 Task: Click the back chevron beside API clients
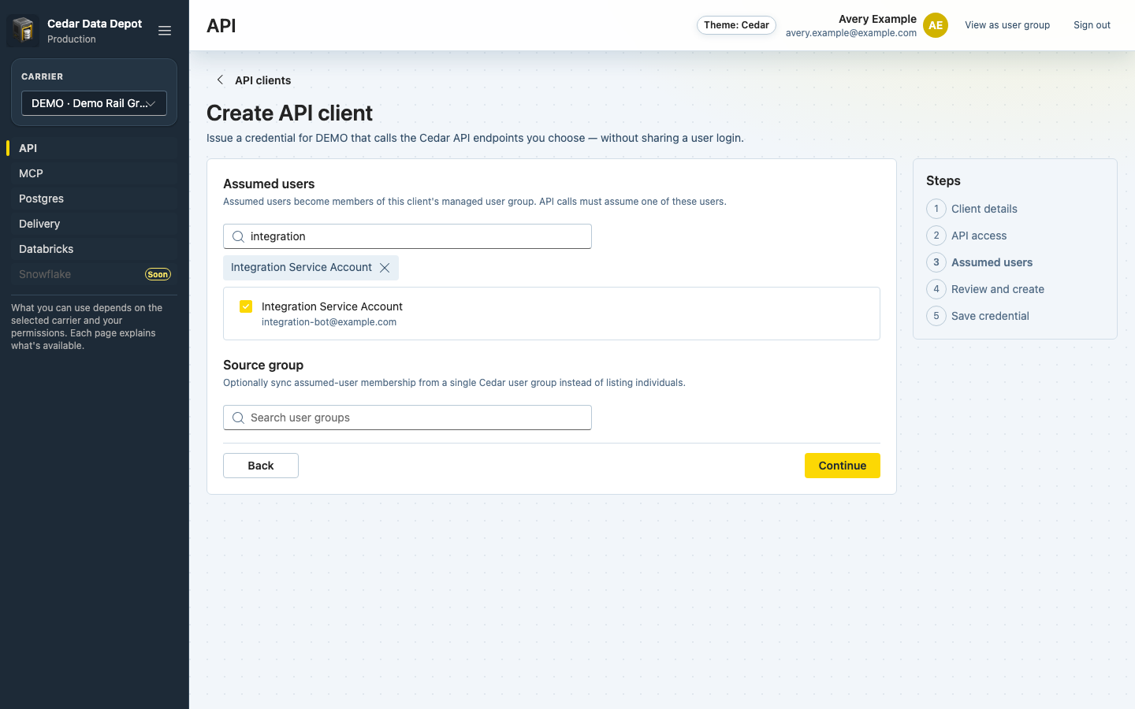220,80
